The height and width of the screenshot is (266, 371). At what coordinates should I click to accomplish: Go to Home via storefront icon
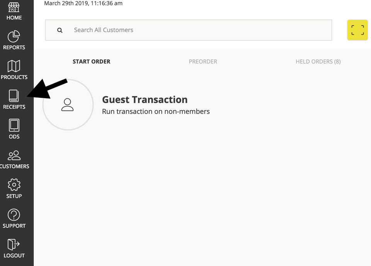point(14,7)
